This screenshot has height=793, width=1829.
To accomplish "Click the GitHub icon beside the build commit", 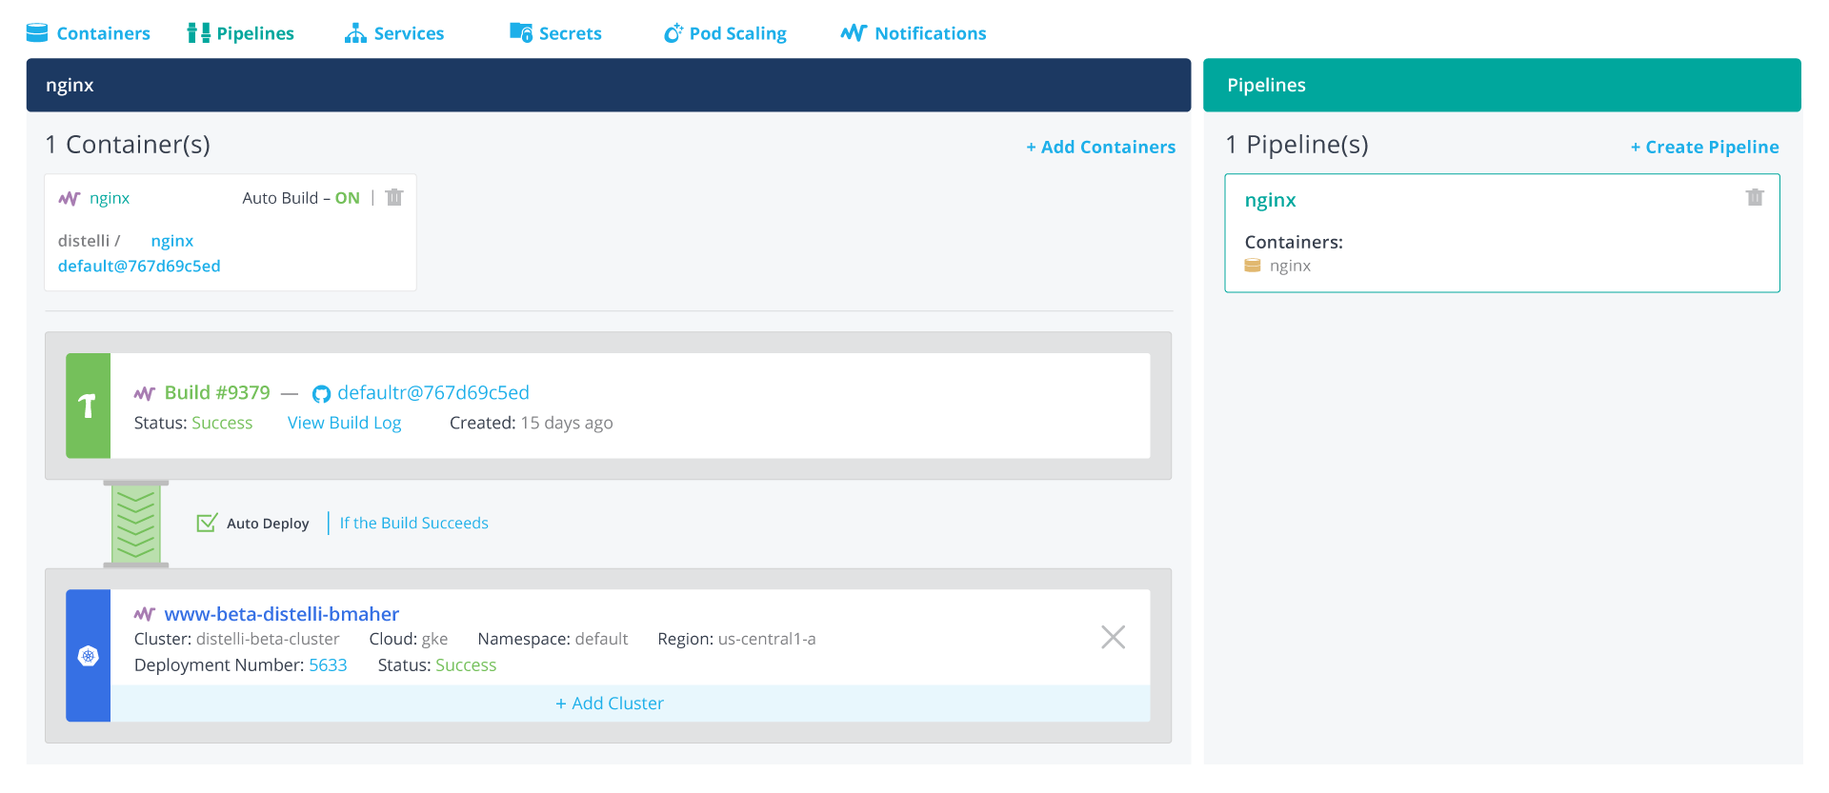I will [321, 393].
